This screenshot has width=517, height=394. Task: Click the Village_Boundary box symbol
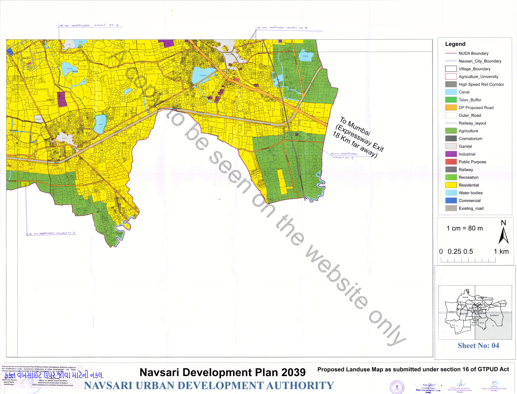click(x=451, y=69)
